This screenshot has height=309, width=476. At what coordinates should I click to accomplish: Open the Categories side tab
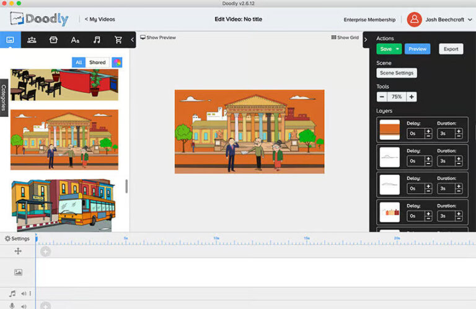point(4,98)
